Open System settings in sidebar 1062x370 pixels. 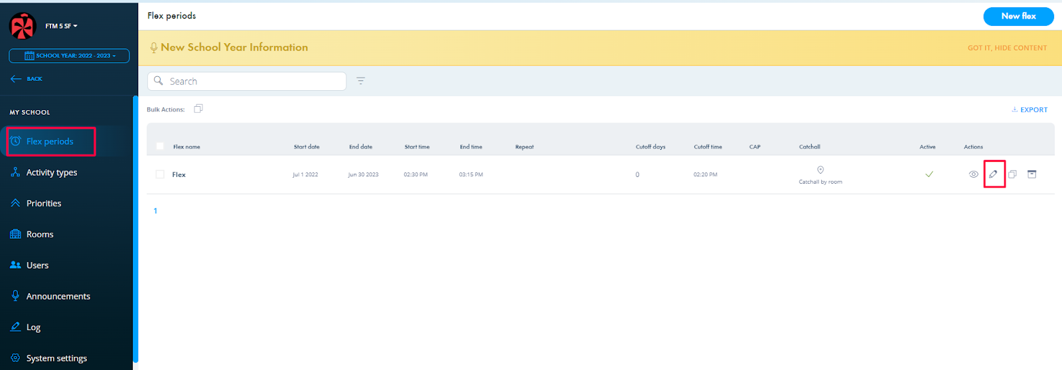(56, 358)
